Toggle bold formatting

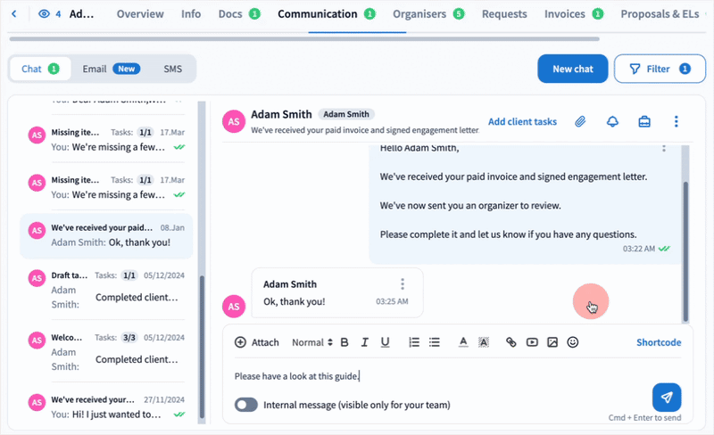coord(344,342)
